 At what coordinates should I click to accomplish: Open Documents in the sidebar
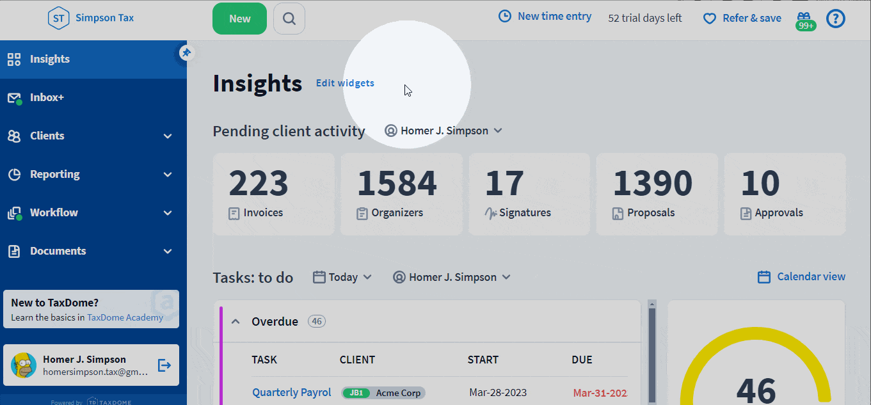point(93,251)
